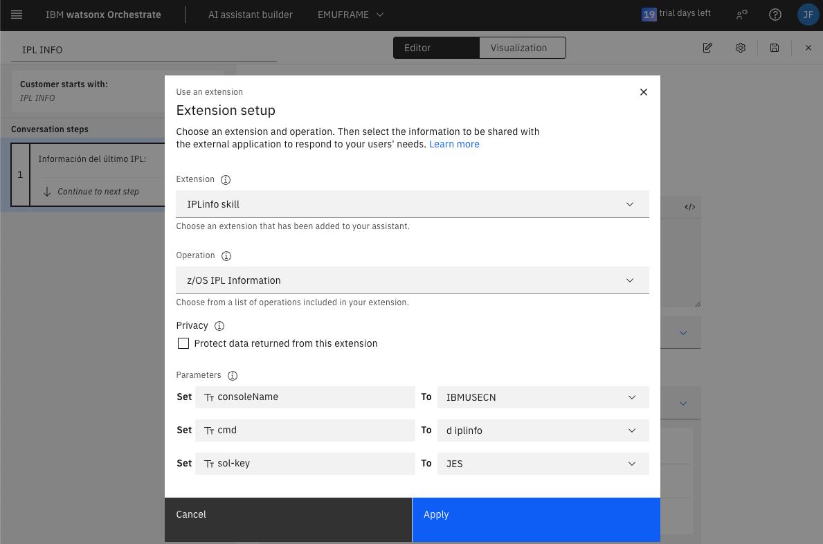Click the sol-key parameter field

[x=305, y=464]
